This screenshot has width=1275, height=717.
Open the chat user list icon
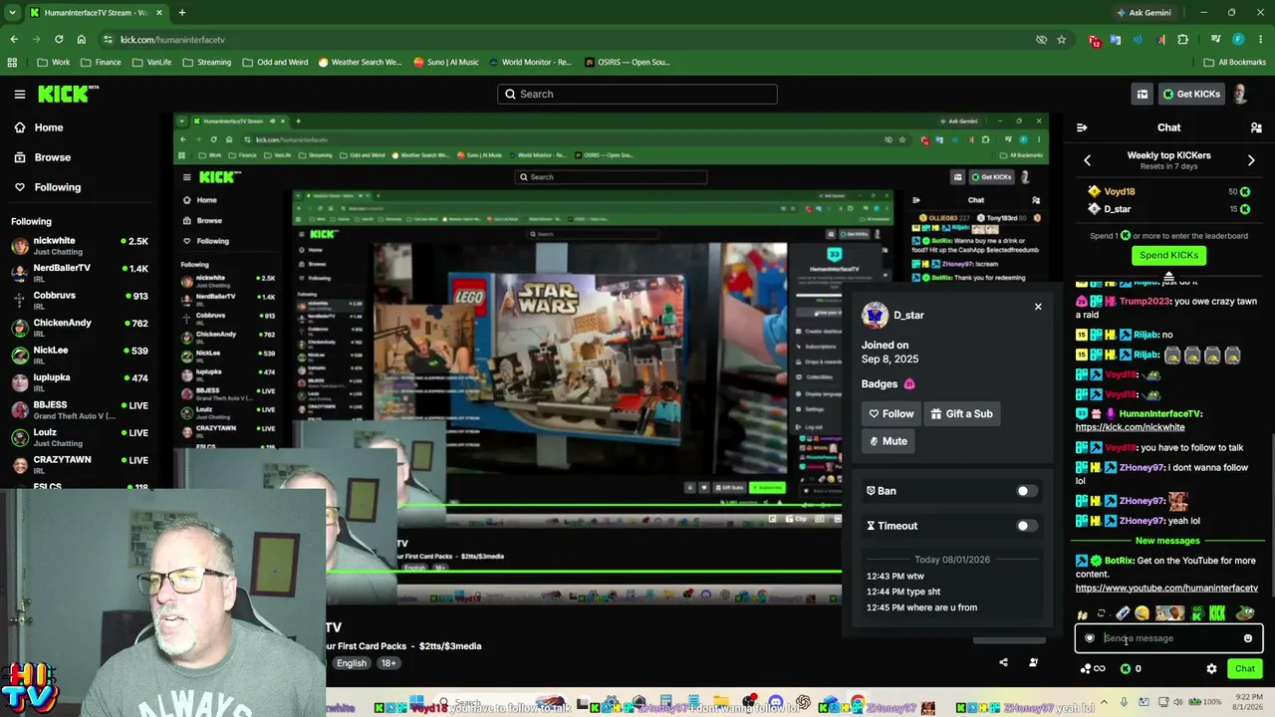1256,127
